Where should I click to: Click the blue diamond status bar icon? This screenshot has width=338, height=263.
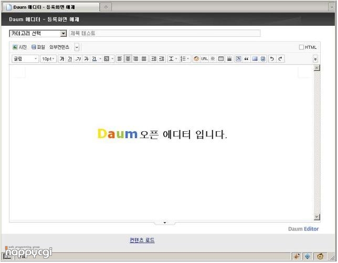click(308, 256)
